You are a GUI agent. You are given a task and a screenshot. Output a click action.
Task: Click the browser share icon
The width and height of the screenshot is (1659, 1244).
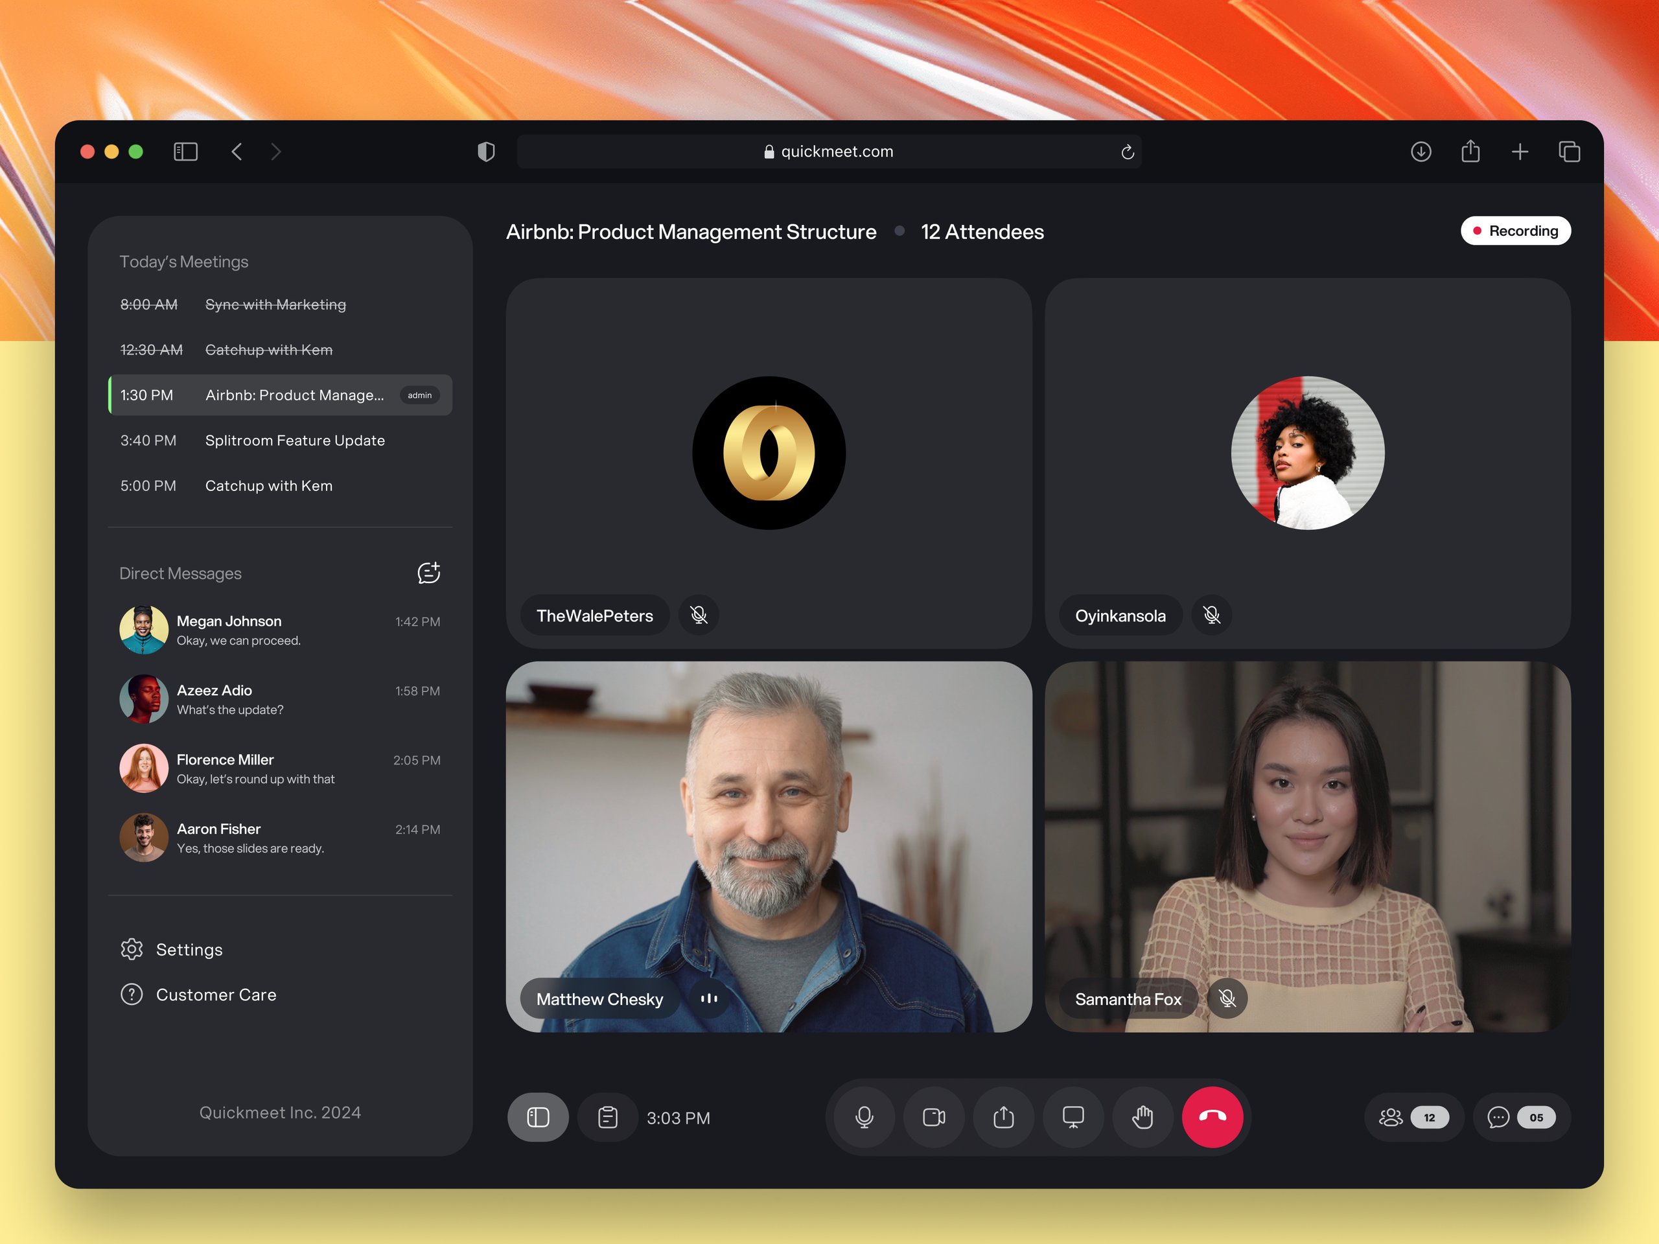[x=1470, y=152]
